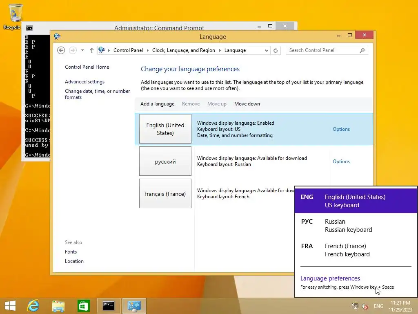Click Add a language

157,104
